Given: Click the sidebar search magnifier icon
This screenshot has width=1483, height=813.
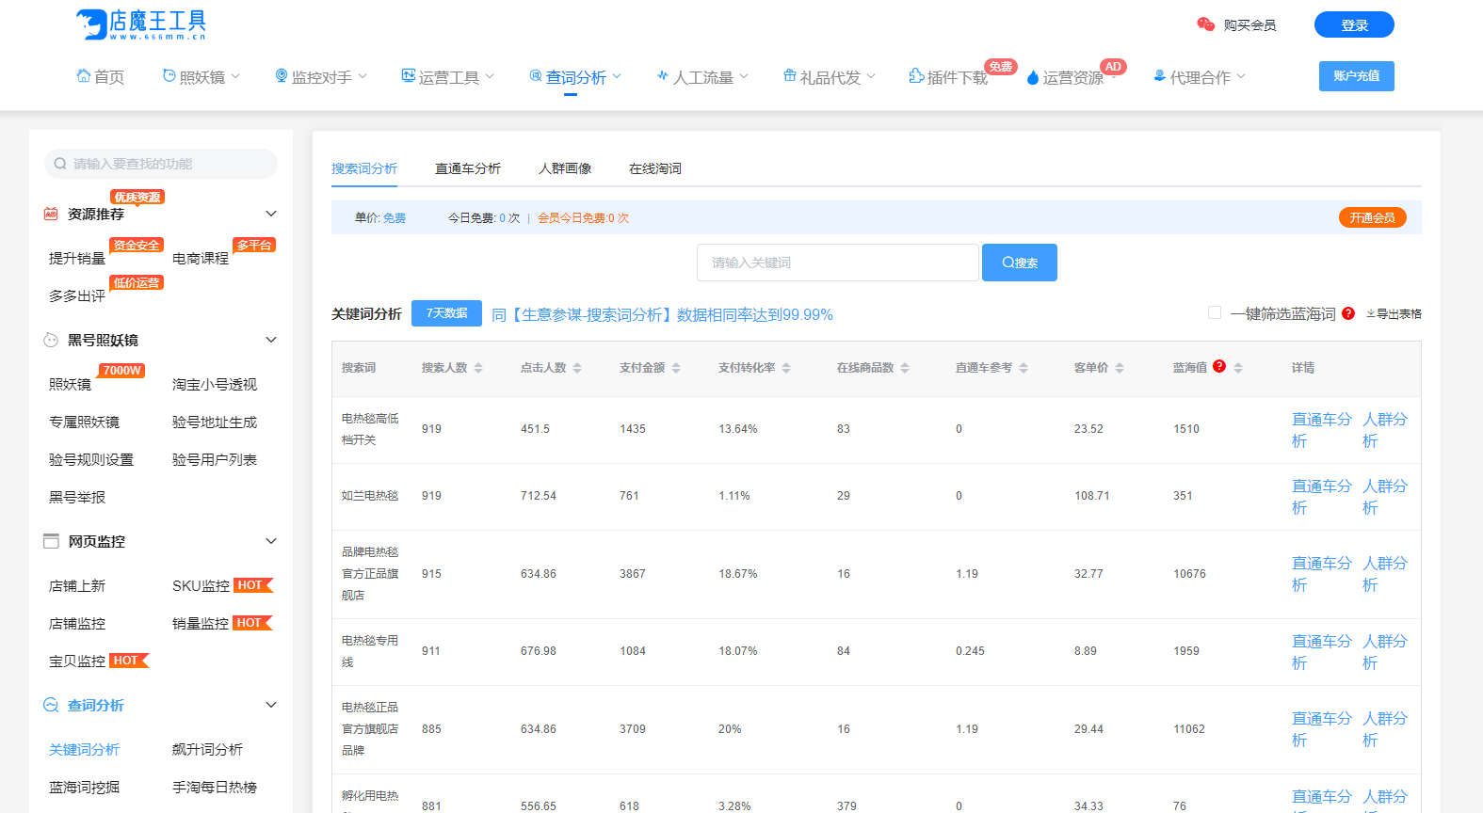Looking at the screenshot, I should pos(60,164).
